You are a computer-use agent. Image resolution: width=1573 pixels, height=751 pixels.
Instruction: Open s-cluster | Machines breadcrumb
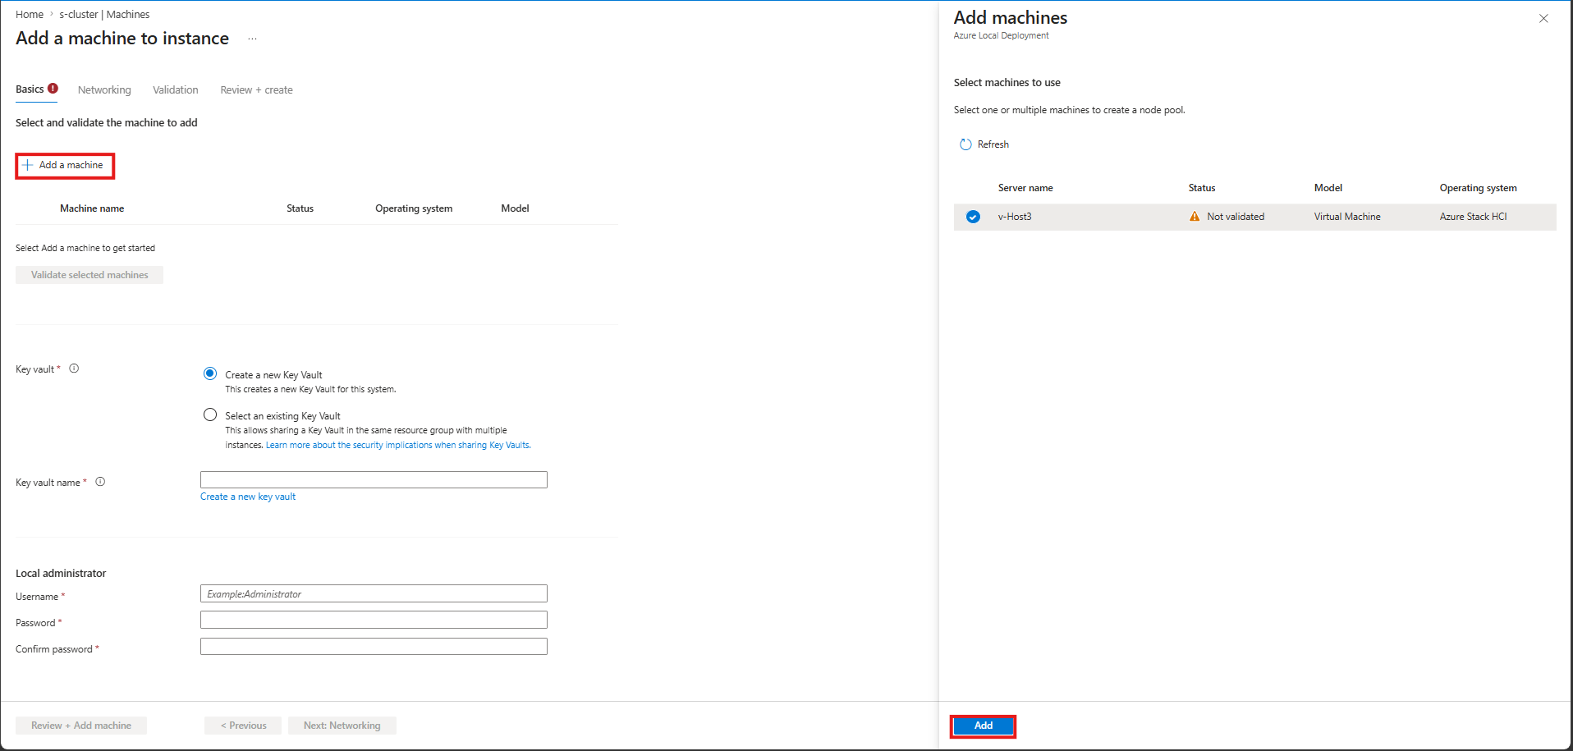point(104,15)
